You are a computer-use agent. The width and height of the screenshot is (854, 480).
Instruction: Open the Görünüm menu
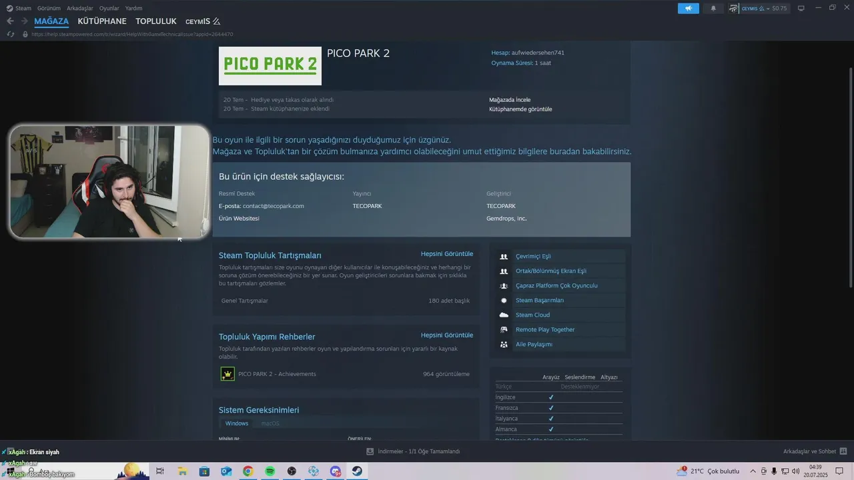click(49, 8)
